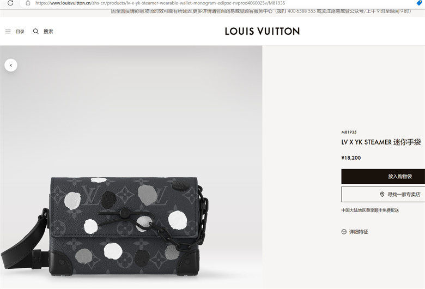Image resolution: width=425 pixels, height=289 pixels.
Task: Open the hamburger menu icon
Action: click(8, 31)
